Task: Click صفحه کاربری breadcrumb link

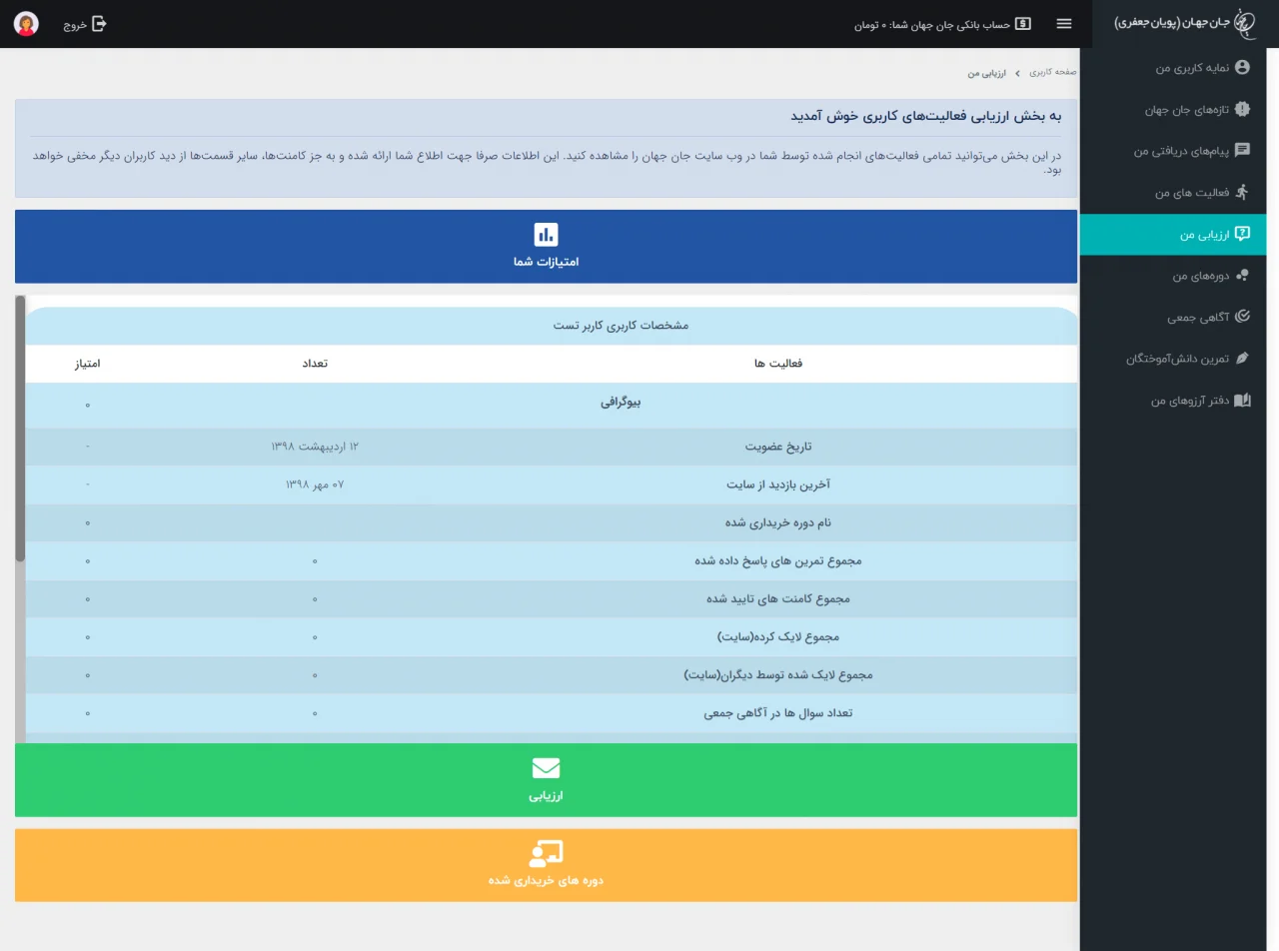Action: click(x=1053, y=73)
